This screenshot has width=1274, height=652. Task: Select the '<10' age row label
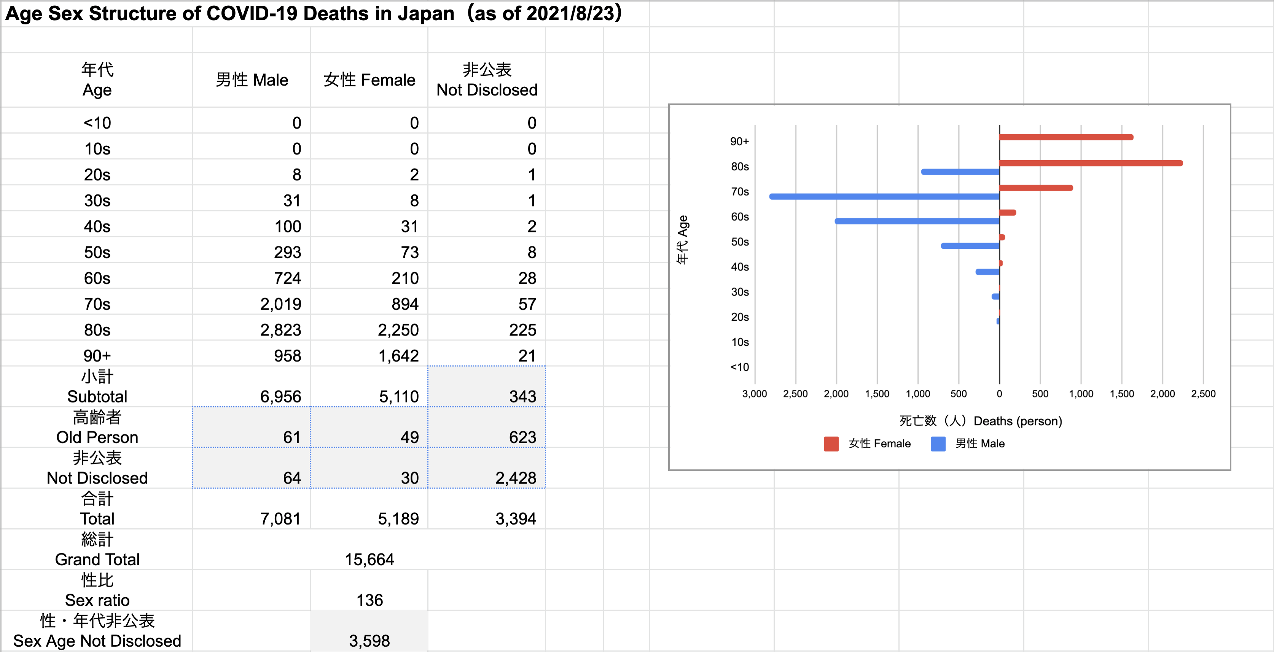(x=97, y=122)
